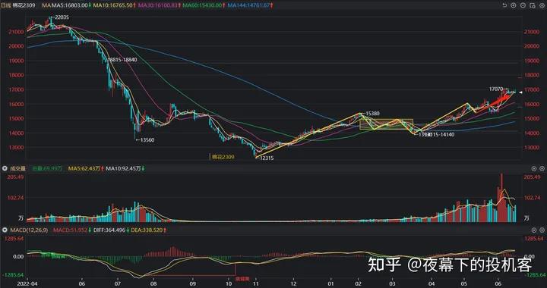Screen dimensions: 547x288
Task: Click the purple MA30 value
Action: click(x=158, y=5)
